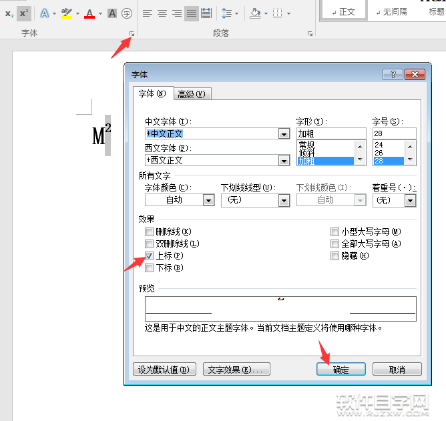446x421 pixels.
Task: Toggle subscript in the ribbon
Action: point(9,13)
